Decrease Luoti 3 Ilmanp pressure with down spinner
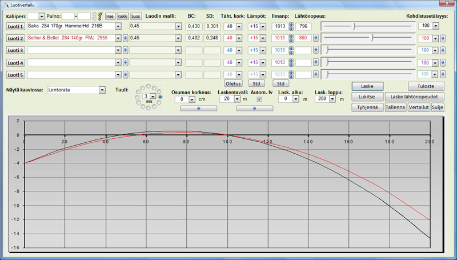Screen dimensions: 457x260 [291, 53]
